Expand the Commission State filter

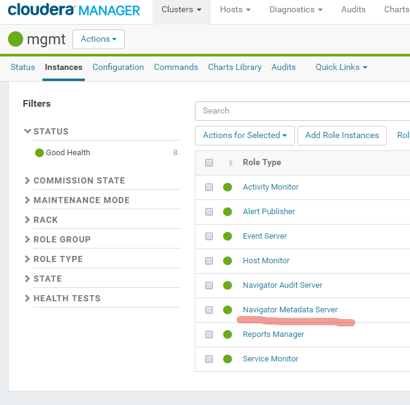tap(79, 180)
